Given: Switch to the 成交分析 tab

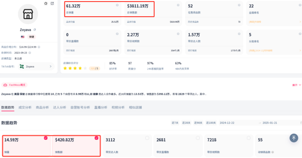Looking at the screenshot, I should [x=25, y=107].
